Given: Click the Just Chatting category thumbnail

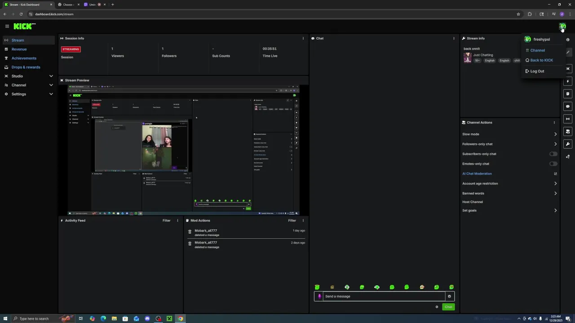Looking at the screenshot, I should pos(468,58).
